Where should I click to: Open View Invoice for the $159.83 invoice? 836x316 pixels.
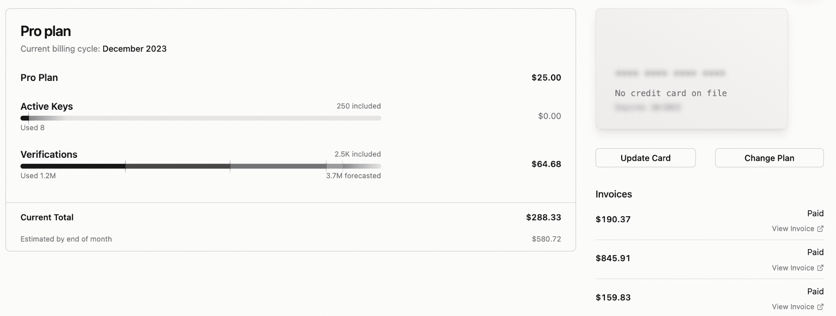793,306
